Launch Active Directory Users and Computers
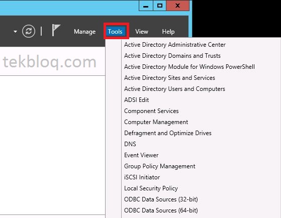This screenshot has width=281, height=218. [174, 89]
